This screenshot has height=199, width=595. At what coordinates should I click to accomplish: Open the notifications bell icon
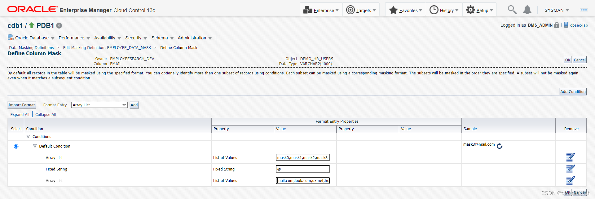click(527, 10)
